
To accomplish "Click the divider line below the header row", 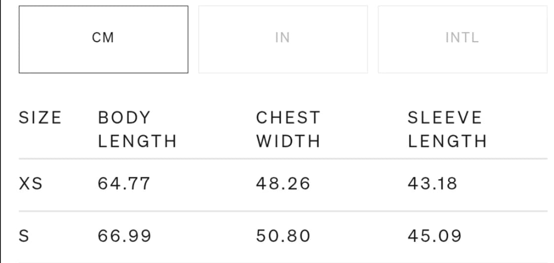I will pyautogui.click(x=283, y=159).
